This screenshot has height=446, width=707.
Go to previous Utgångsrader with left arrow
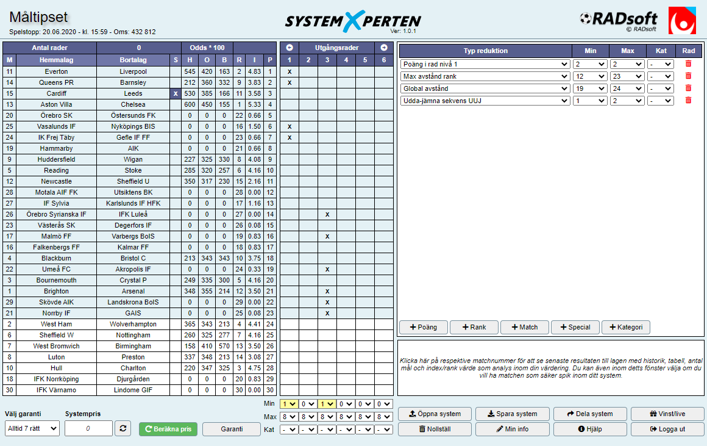pyautogui.click(x=290, y=48)
